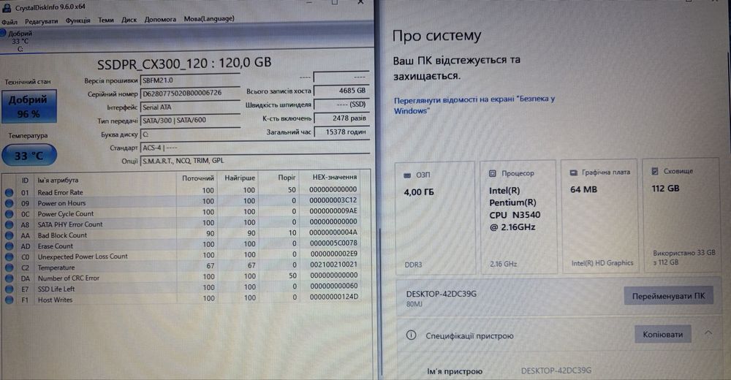
Task: Click the info icon beside Специфікації пристрою
Action: [411, 335]
